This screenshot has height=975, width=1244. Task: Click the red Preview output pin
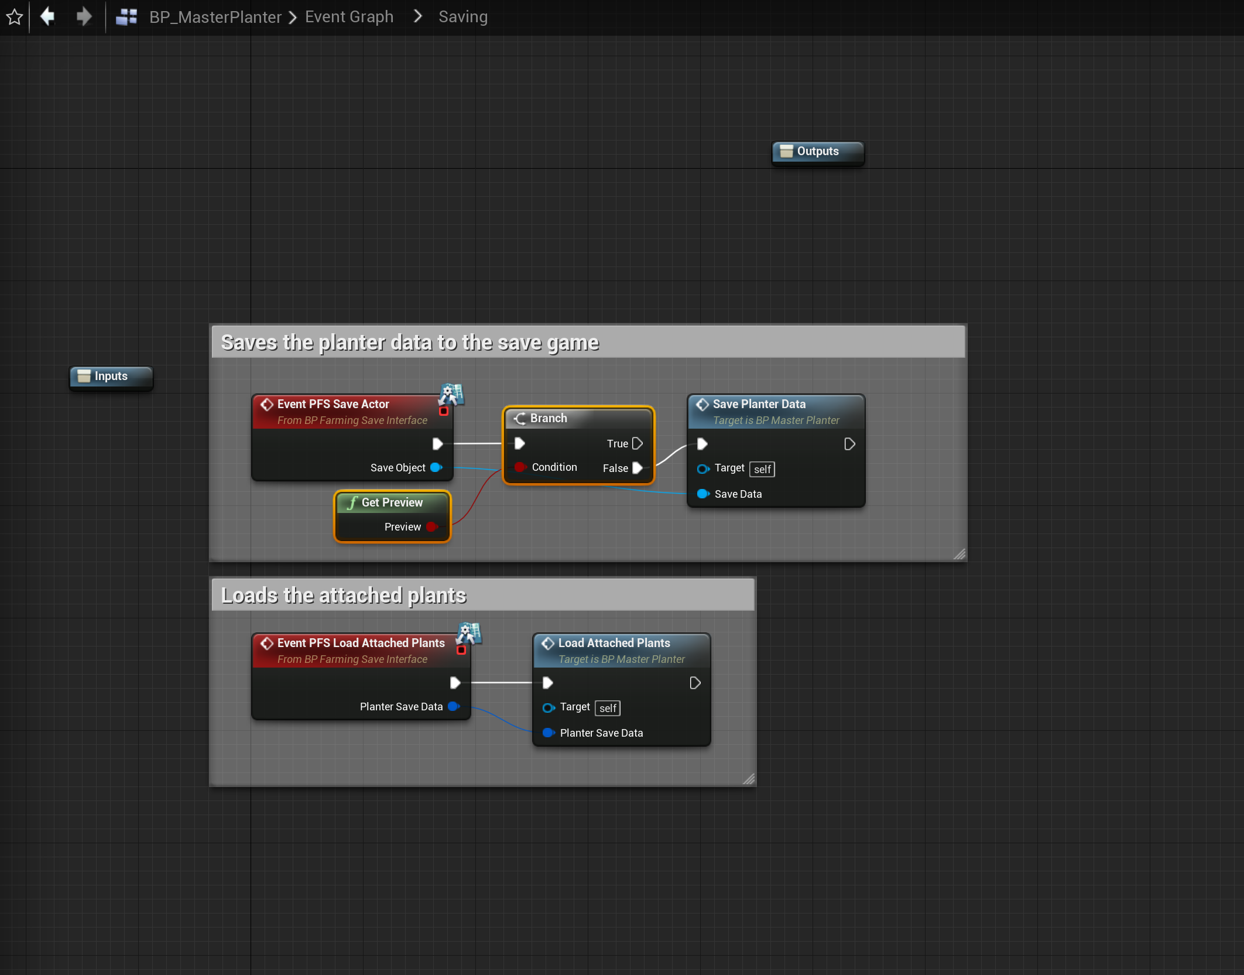pos(431,527)
